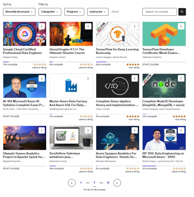The image size is (194, 197).
Task: Open Azure Synapse Analytics course title
Action: 116,155
